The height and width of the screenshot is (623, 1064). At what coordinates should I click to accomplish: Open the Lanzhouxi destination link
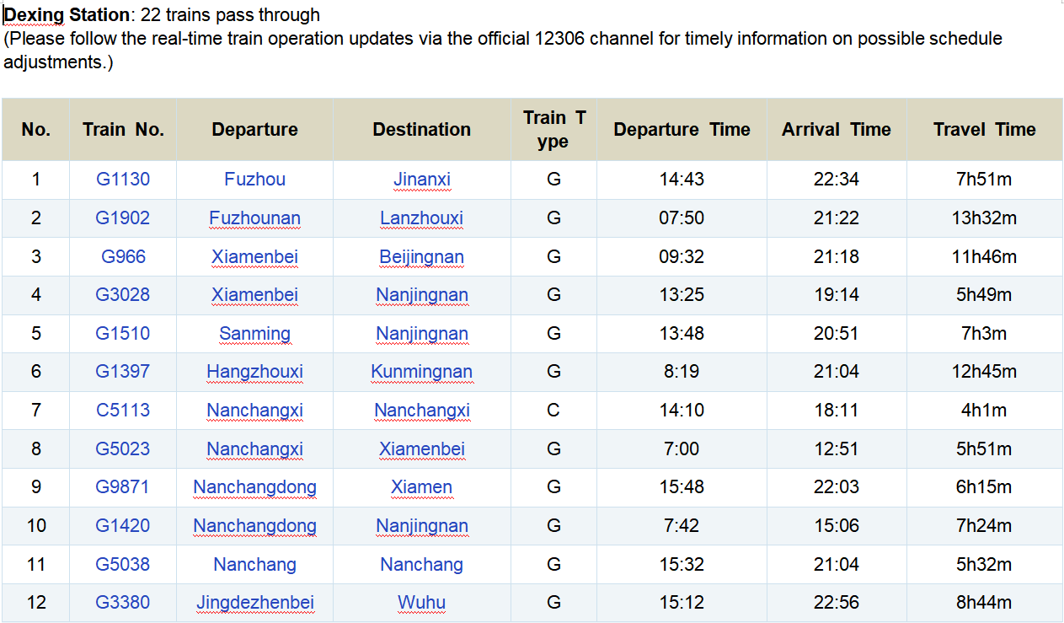point(421,218)
